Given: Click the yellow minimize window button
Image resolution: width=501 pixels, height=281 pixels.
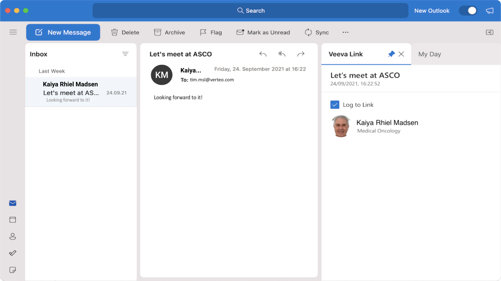Looking at the screenshot, I should (17, 11).
